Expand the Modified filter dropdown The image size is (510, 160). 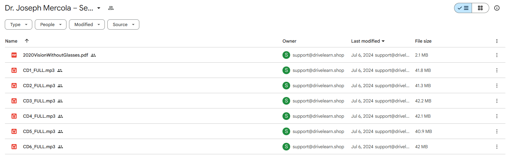click(87, 24)
